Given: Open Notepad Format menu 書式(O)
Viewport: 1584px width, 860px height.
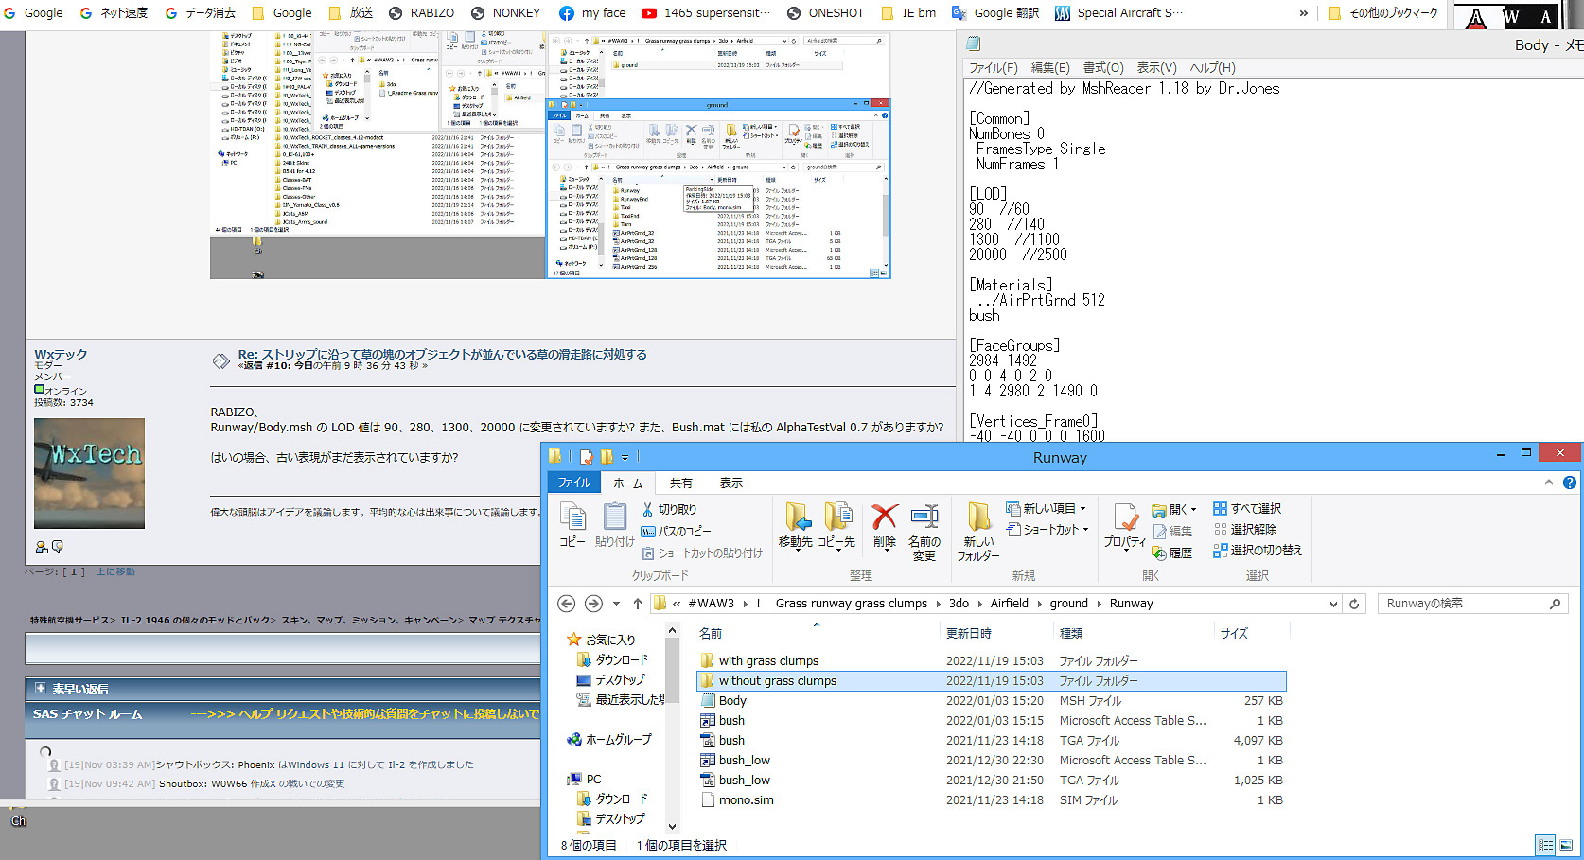Looking at the screenshot, I should click(1103, 68).
